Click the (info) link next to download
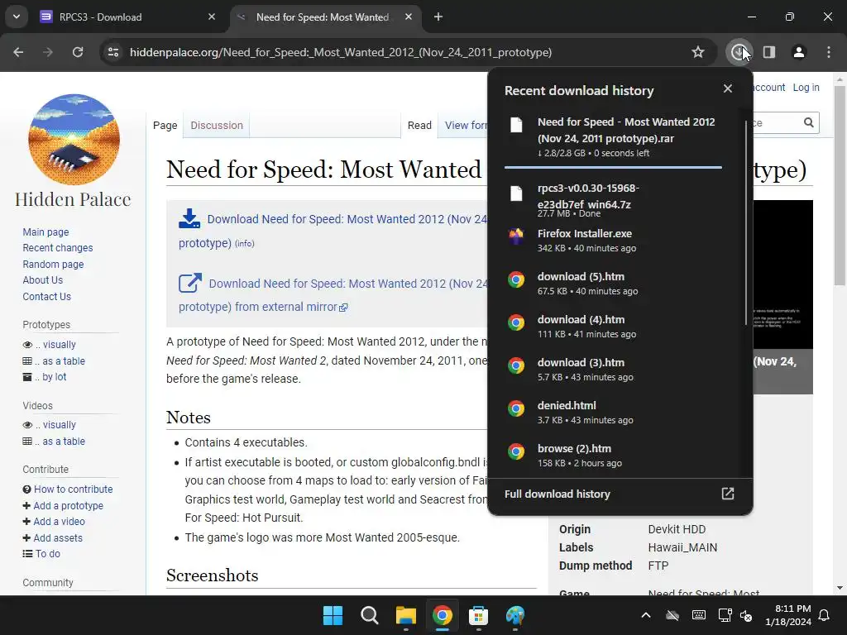847x635 pixels. [245, 244]
